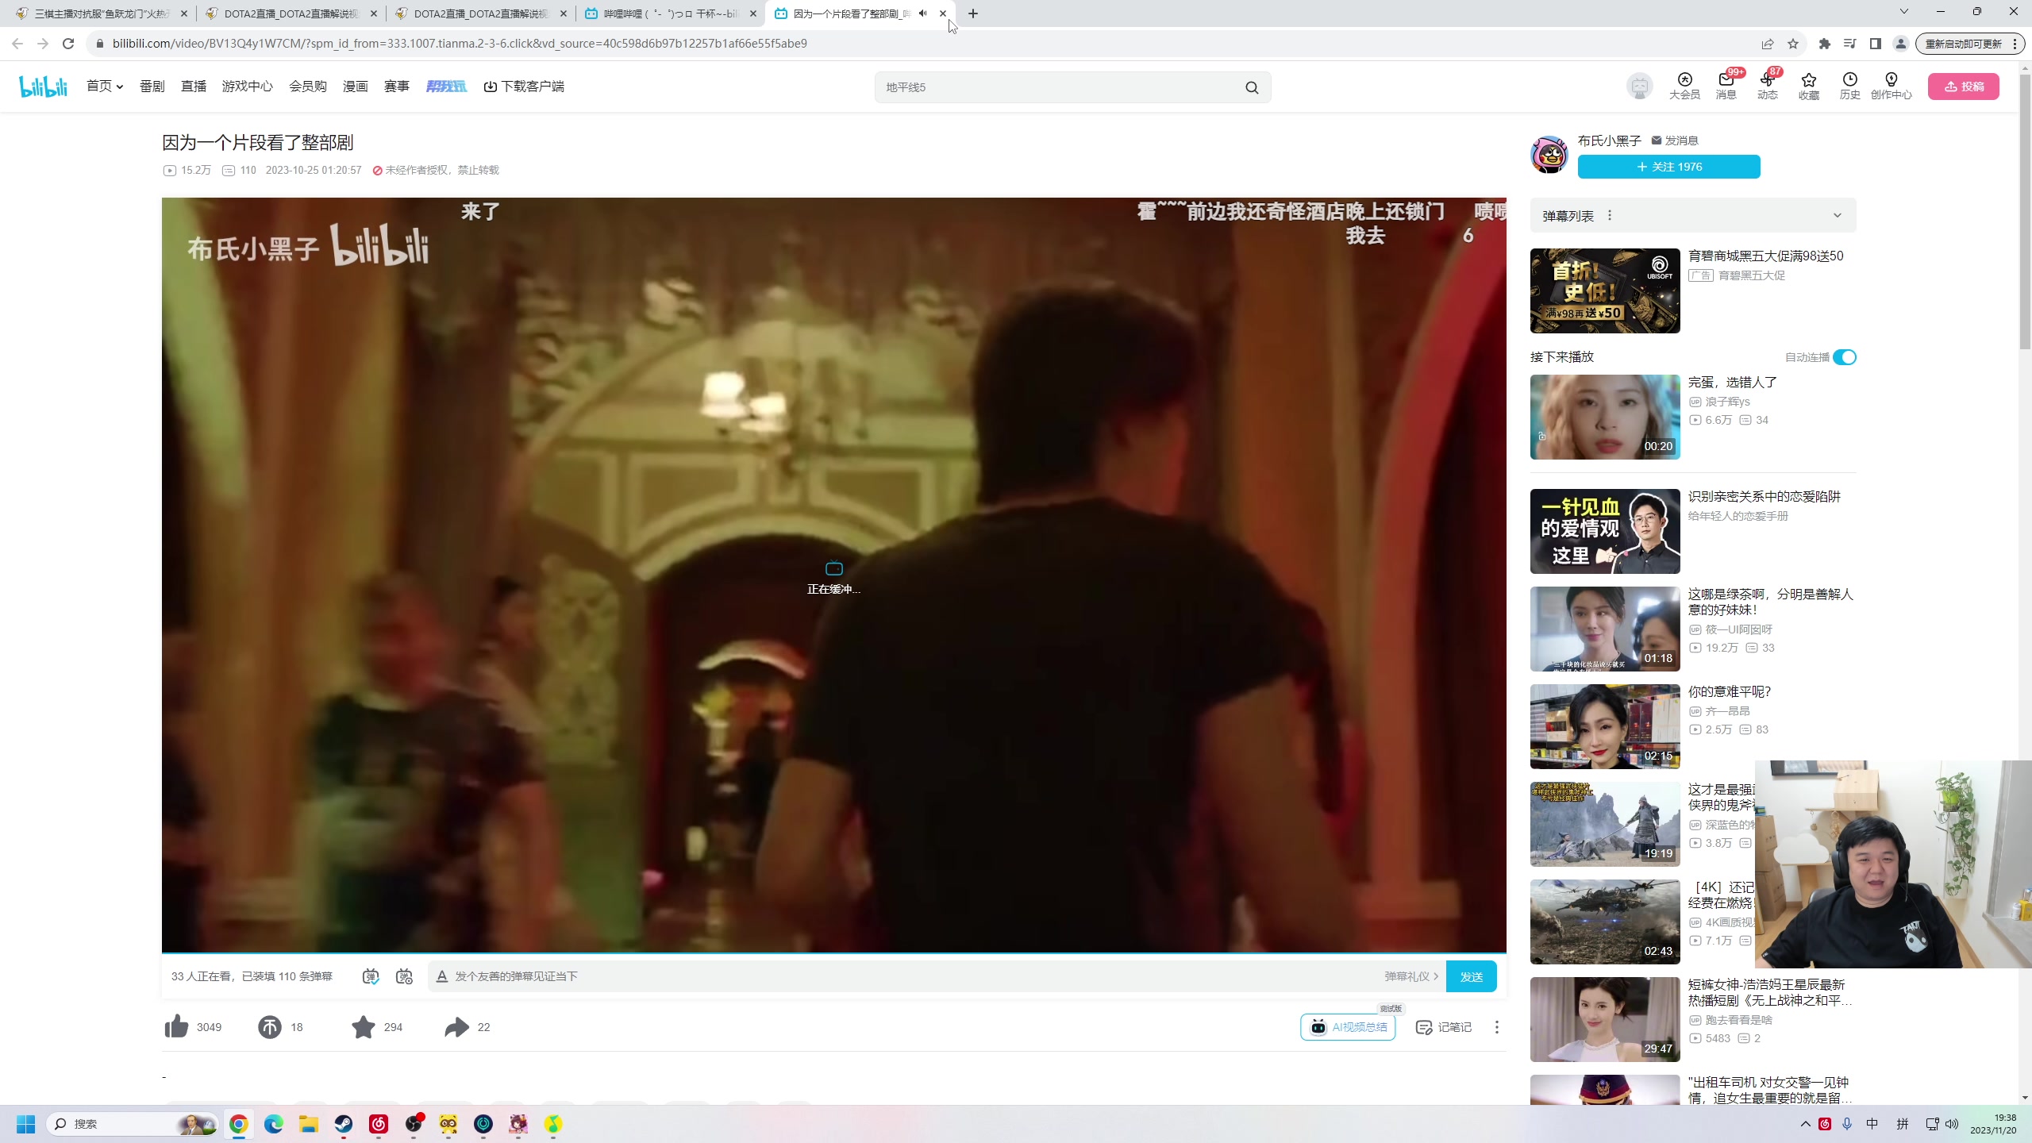Open 你的意难平呢? video thumbnail
The height and width of the screenshot is (1143, 2032).
1605,726
